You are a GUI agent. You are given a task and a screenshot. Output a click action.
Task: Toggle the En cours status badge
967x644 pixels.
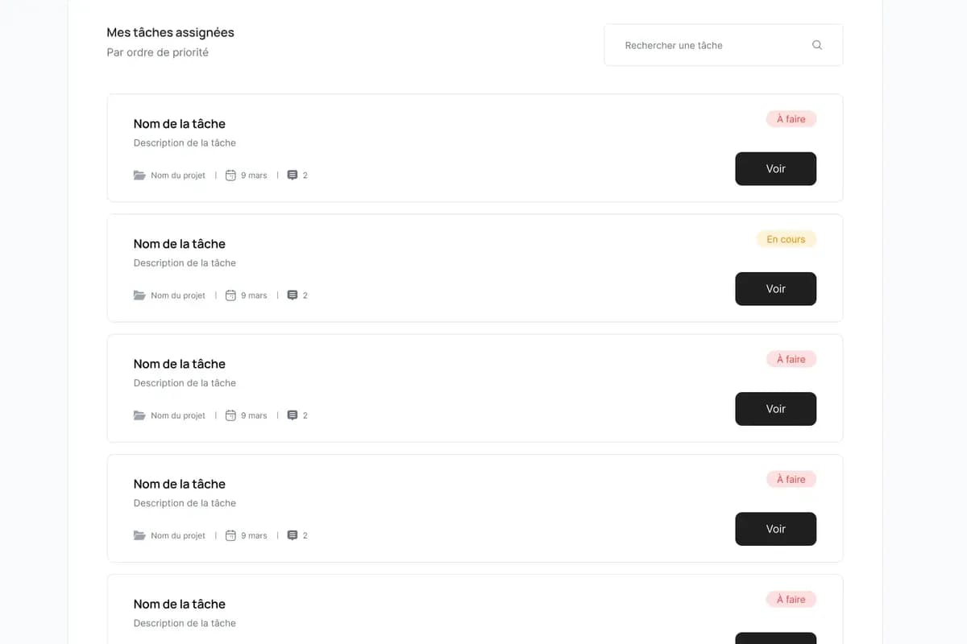786,239
